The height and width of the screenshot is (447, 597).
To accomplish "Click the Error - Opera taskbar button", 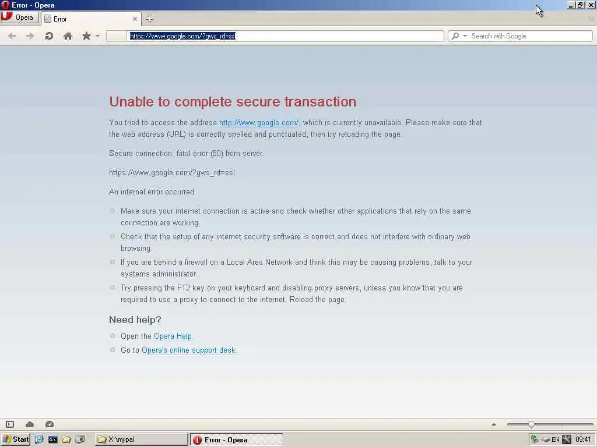I will click(x=237, y=440).
